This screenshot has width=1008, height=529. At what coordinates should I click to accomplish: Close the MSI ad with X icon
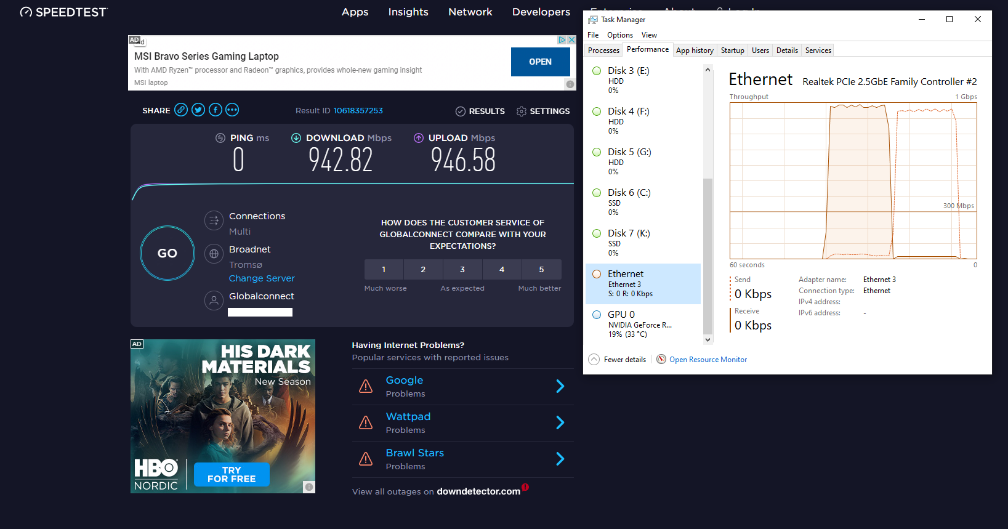pyautogui.click(x=571, y=40)
